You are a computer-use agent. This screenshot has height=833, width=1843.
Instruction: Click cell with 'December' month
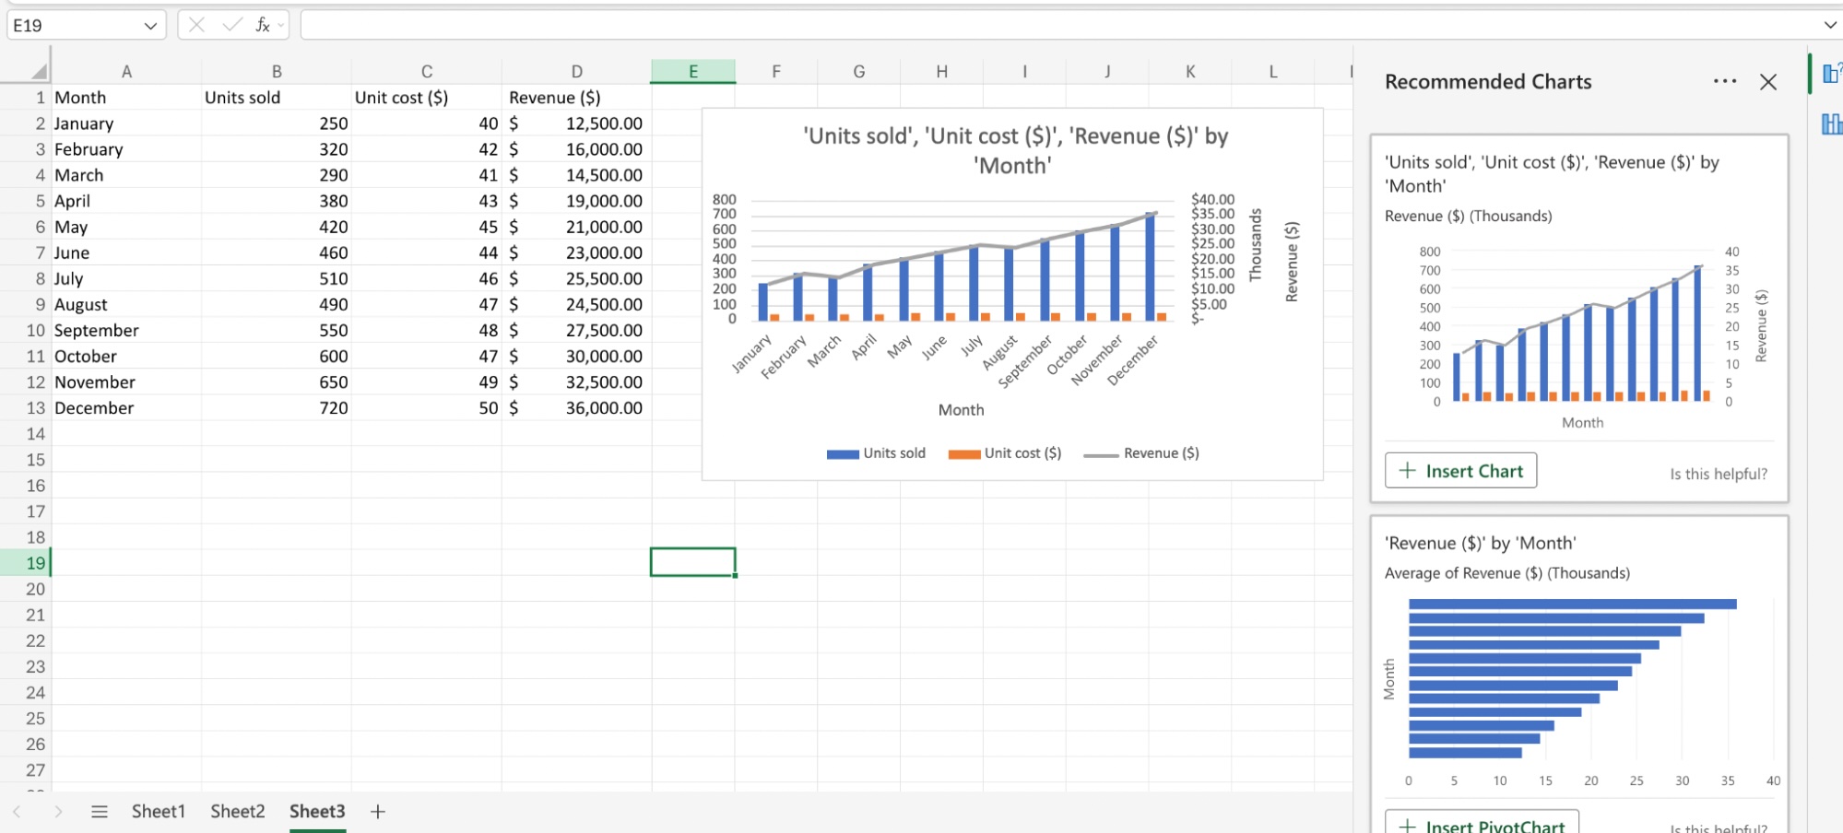click(x=126, y=407)
